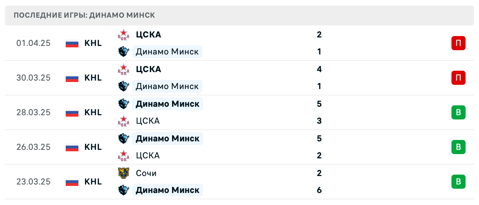
Task: Select the 30.03.25 match date
Action: coord(34,78)
